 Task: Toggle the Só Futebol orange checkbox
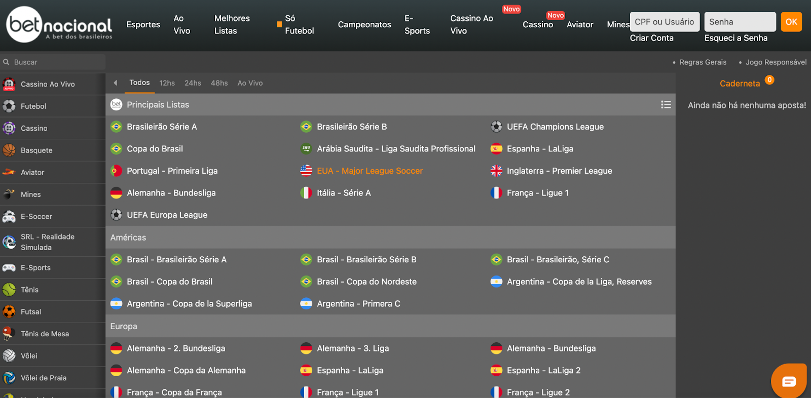coord(279,24)
